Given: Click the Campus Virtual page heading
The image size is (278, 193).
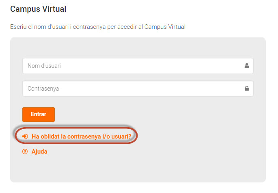Looking at the screenshot, I should (38, 9).
